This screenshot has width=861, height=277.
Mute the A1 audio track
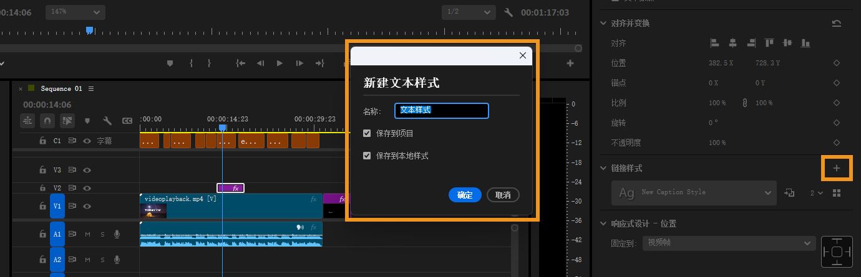click(87, 234)
